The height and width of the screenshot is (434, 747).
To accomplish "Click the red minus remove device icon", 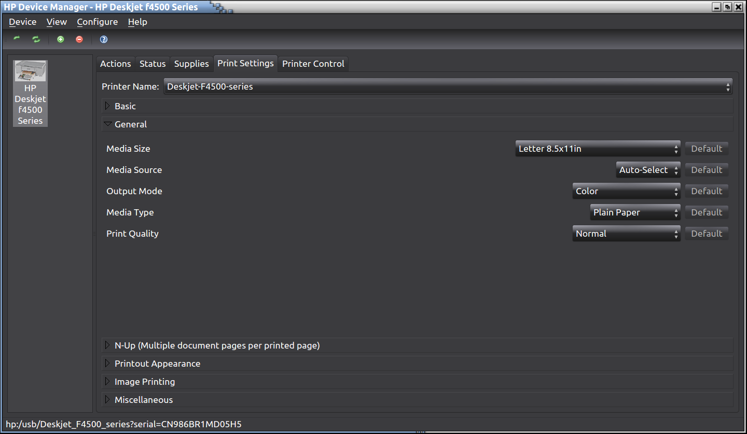I will (x=79, y=39).
